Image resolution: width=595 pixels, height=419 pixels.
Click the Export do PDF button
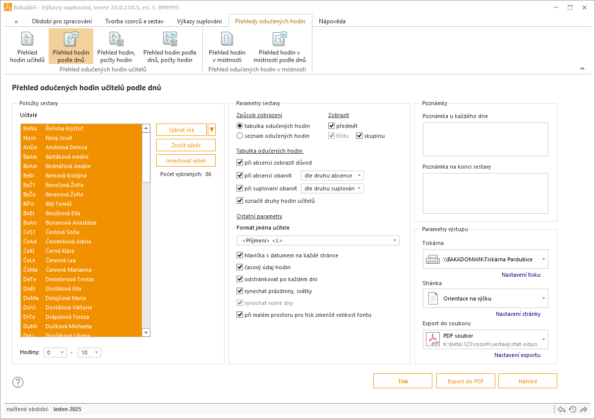coord(466,381)
